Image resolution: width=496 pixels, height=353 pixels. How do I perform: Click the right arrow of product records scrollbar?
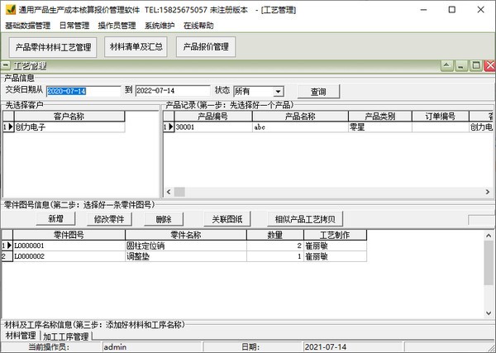coord(488,192)
